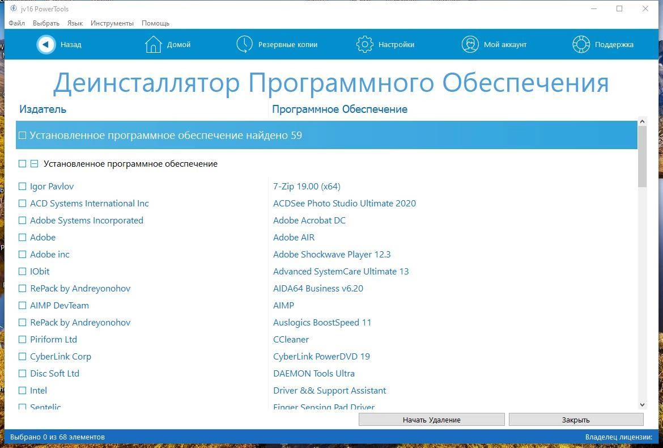The height and width of the screenshot is (448, 663).
Task: Click the Support lifebuoy icon
Action: click(x=581, y=44)
